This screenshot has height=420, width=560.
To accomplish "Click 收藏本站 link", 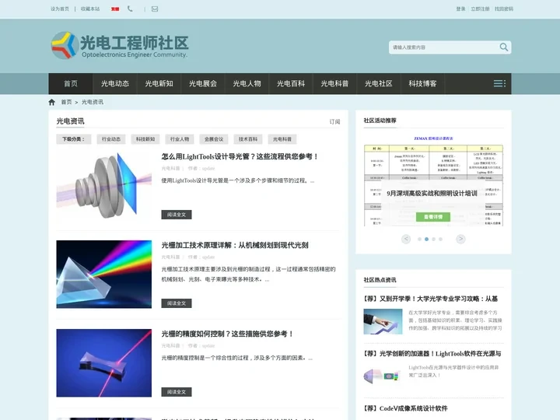I will (x=90, y=9).
